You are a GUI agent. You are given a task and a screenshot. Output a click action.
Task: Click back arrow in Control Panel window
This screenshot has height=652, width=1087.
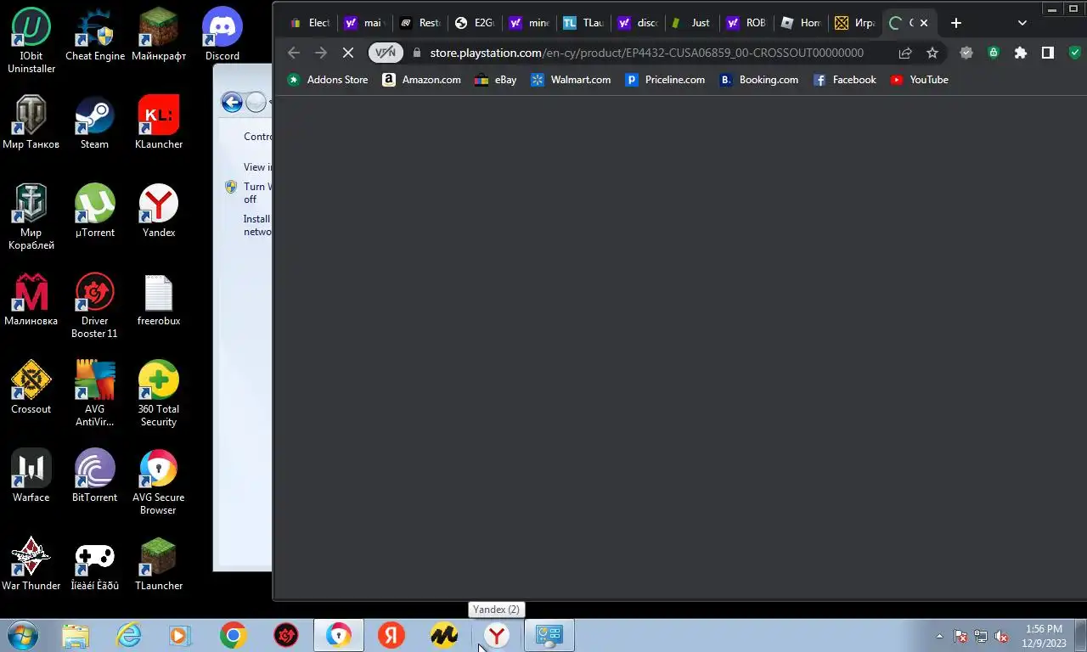coord(232,103)
